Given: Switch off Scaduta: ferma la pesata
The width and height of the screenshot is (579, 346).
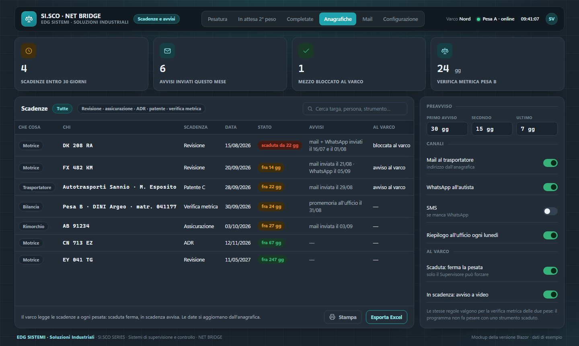Looking at the screenshot, I should tap(550, 271).
